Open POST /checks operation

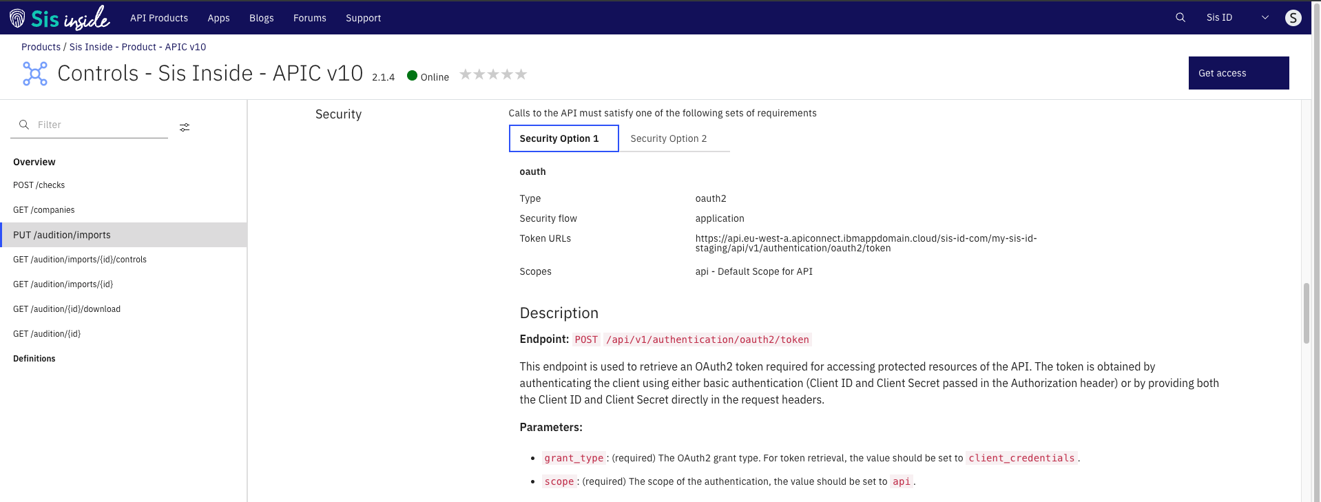tap(39, 185)
